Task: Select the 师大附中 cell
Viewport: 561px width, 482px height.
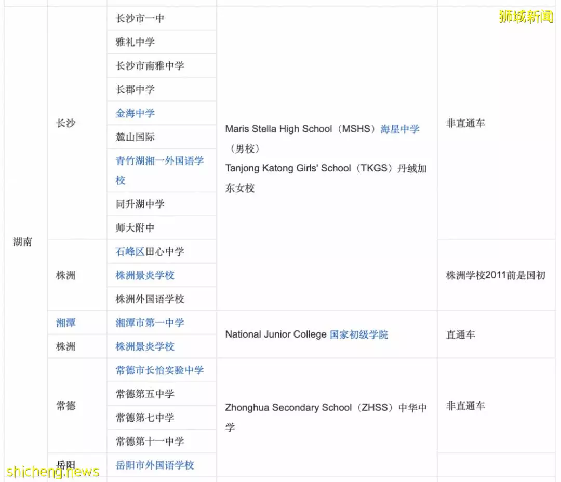Action: (162, 227)
